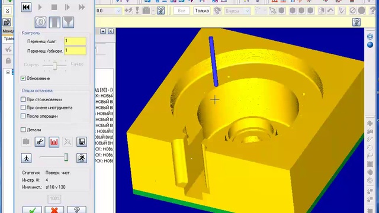The height and width of the screenshot is (213, 379).
Task: Enable the После операции checkbox
Action: [23, 116]
